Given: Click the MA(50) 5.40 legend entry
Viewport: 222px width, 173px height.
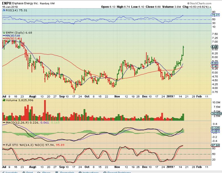Looking at the screenshot, I should point(12,39).
